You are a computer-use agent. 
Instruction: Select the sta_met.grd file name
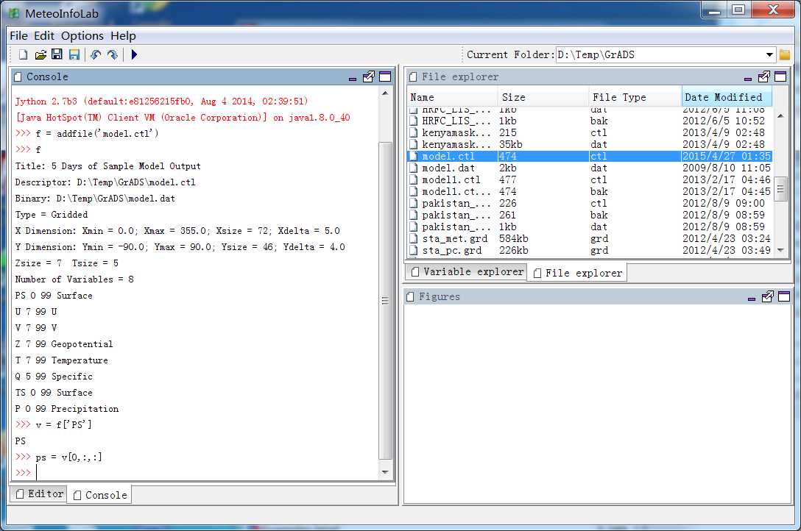455,238
